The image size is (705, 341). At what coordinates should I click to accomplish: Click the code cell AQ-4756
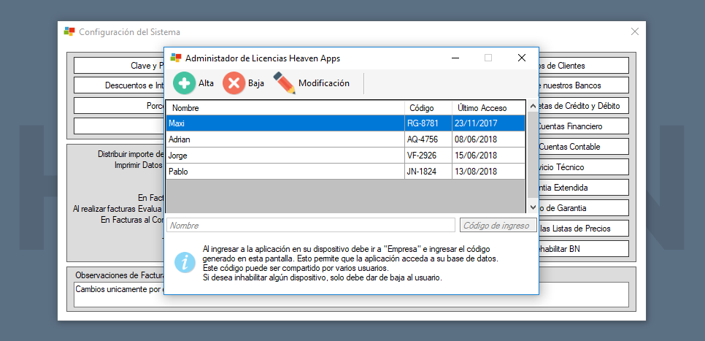(x=428, y=139)
